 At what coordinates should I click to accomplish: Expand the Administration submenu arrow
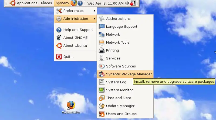95,19
